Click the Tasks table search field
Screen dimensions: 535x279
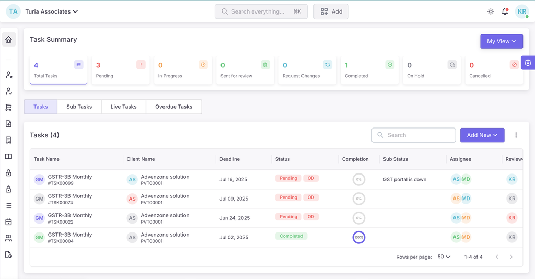414,135
